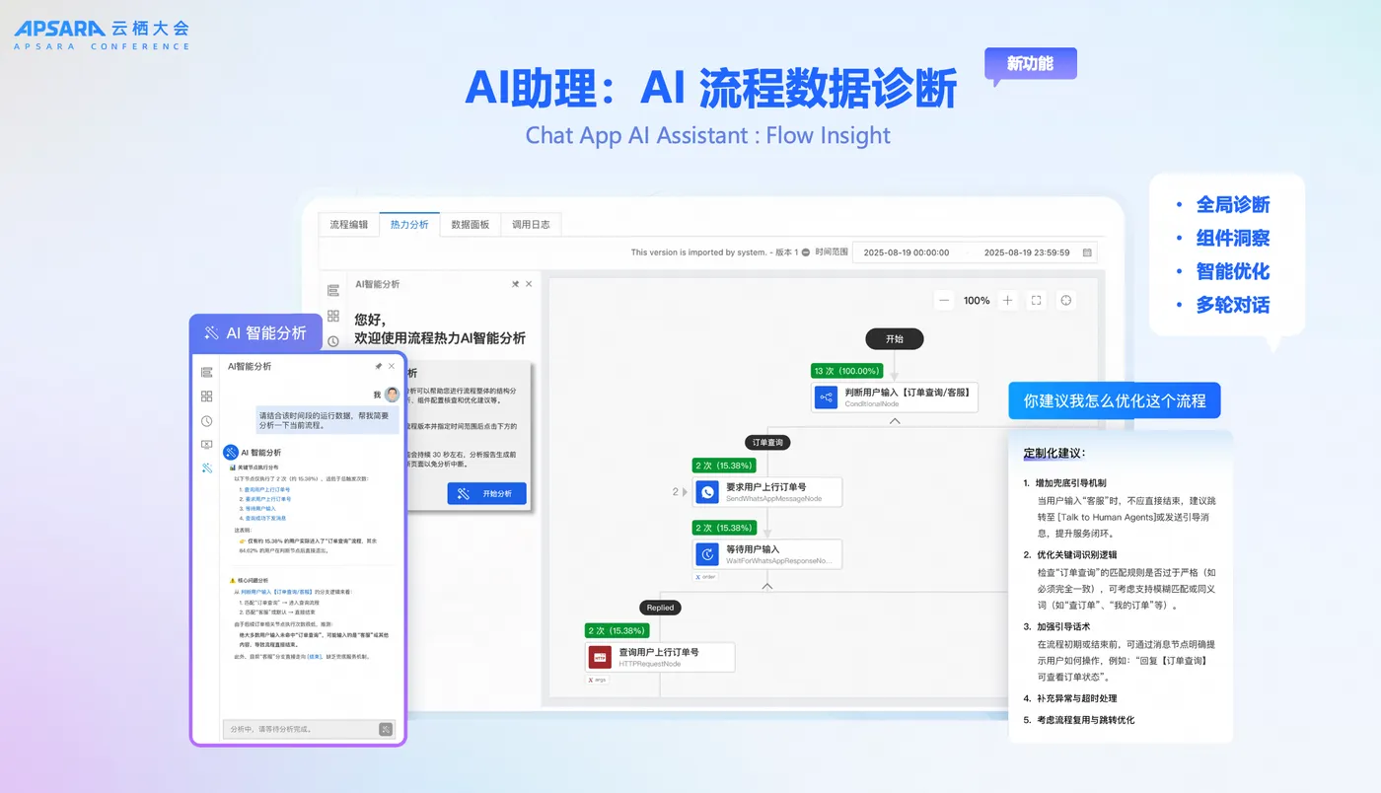Viewport: 1381px width, 793px height.
Task: Collapse branches under 判断用户输入 node
Action: point(895,421)
